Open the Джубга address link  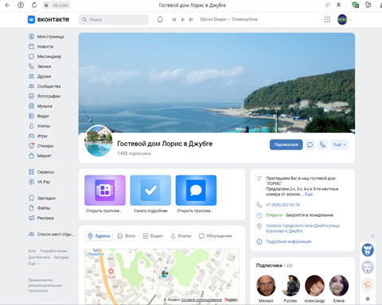302,228
